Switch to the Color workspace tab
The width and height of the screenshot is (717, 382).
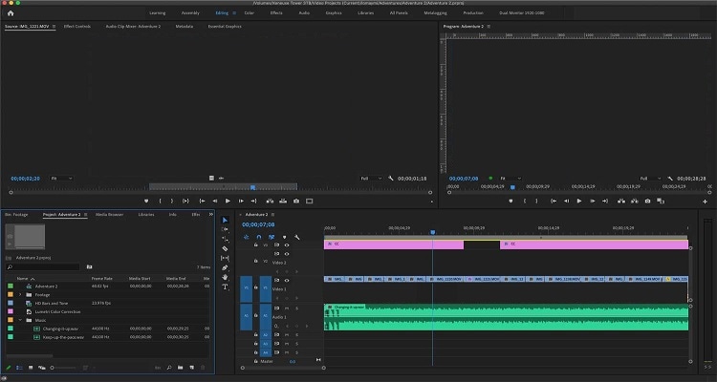(x=249, y=14)
